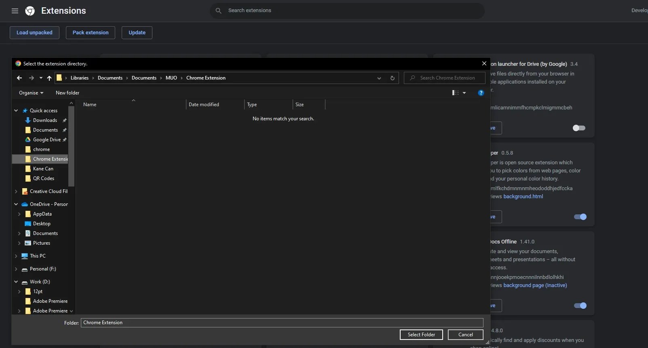Collapse the Work (D:) drive
Viewport: 648px width, 348px height.
16,282
